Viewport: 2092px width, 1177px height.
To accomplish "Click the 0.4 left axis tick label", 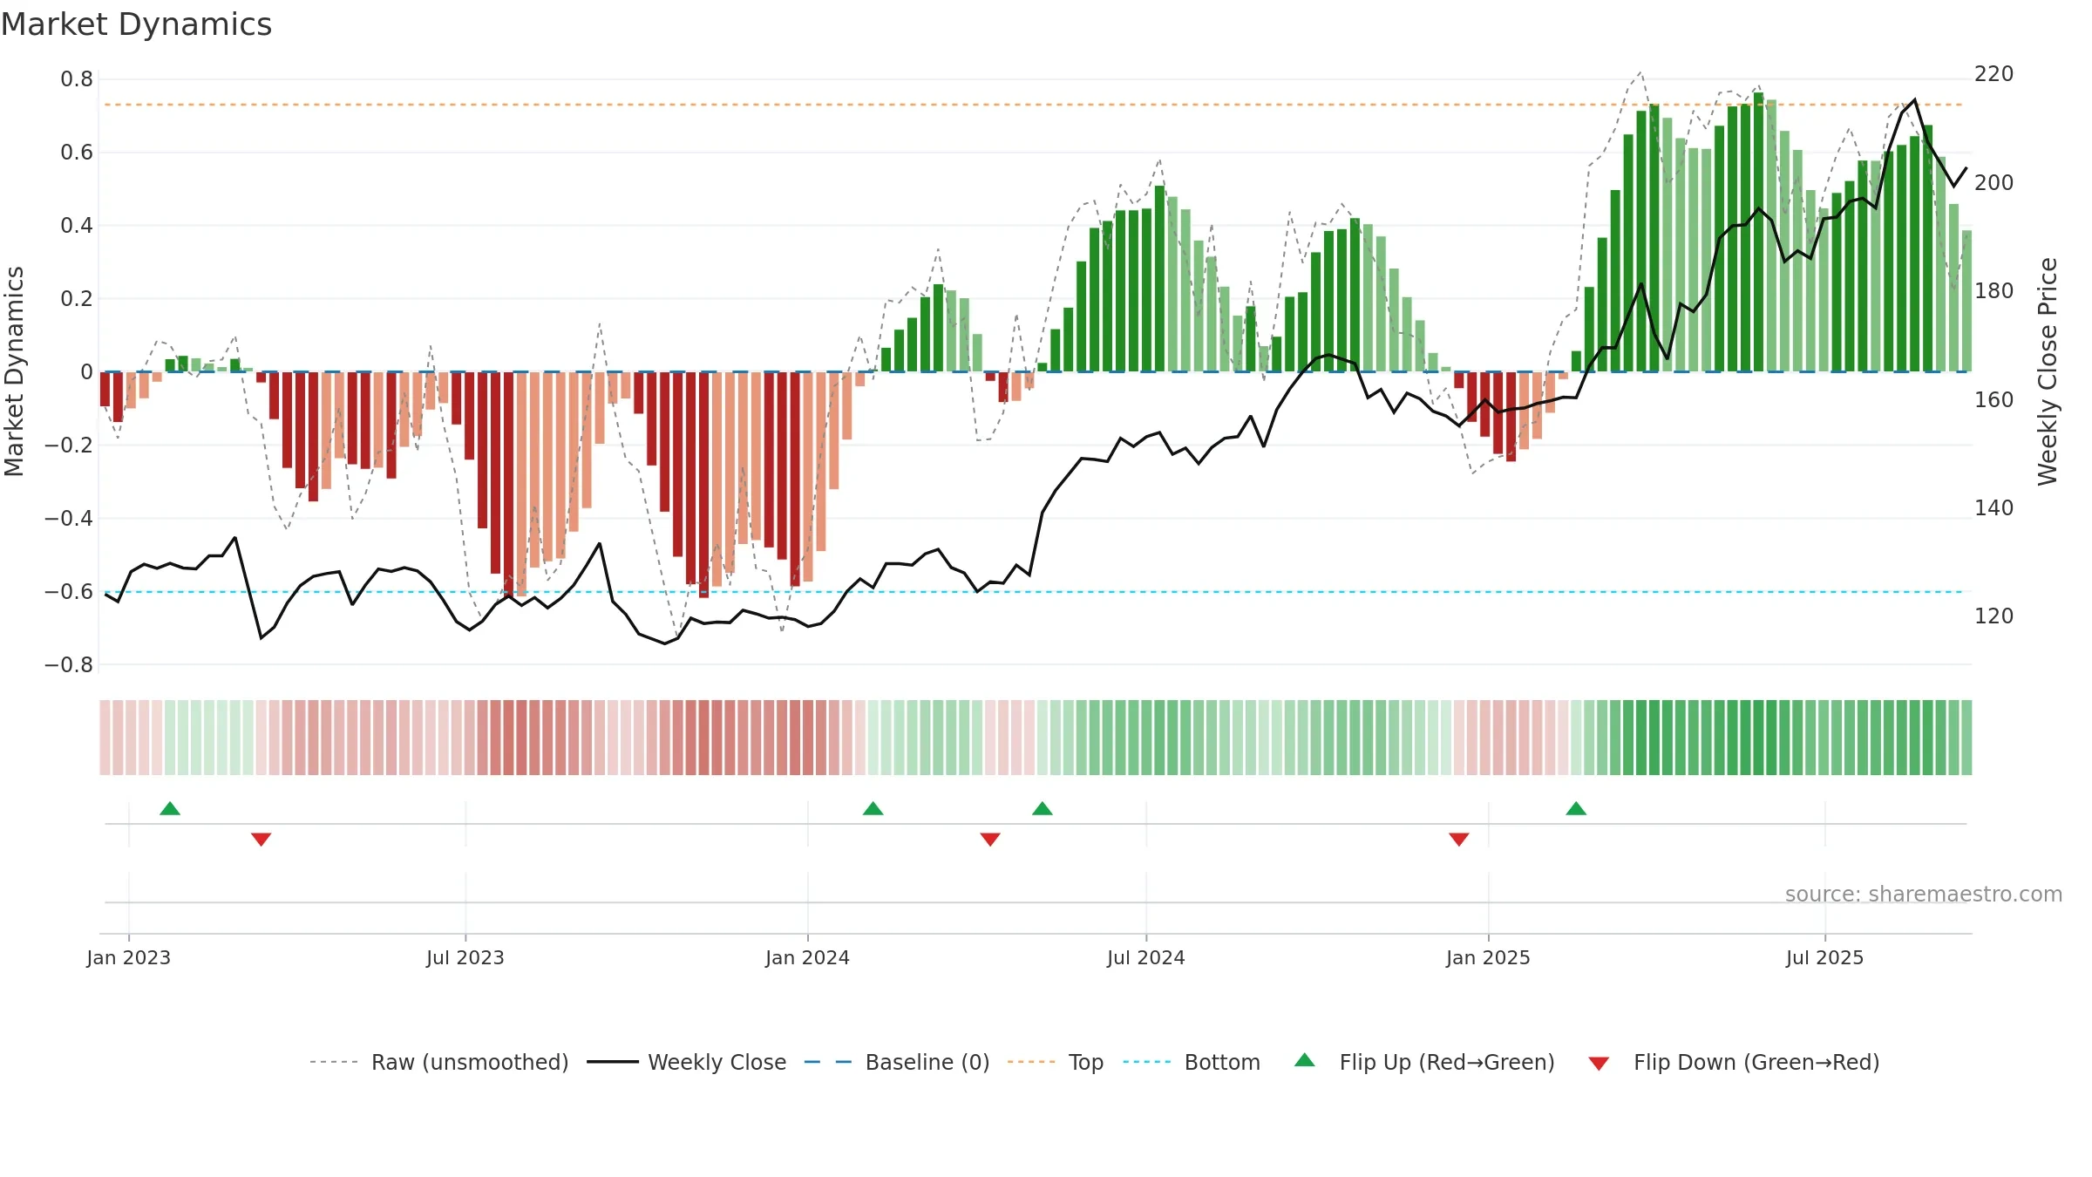I will [77, 226].
